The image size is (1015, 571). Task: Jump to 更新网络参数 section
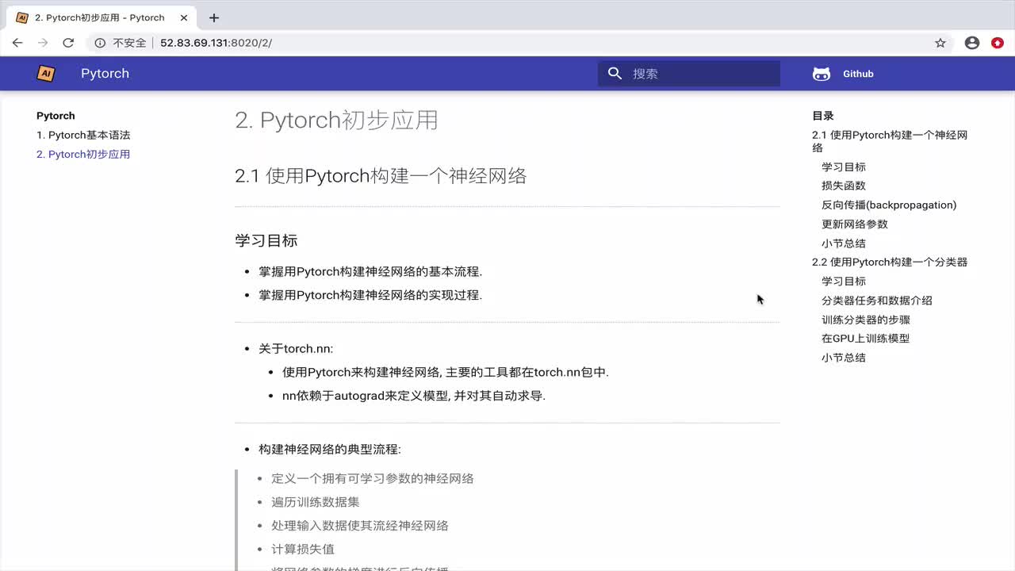pyautogui.click(x=855, y=224)
